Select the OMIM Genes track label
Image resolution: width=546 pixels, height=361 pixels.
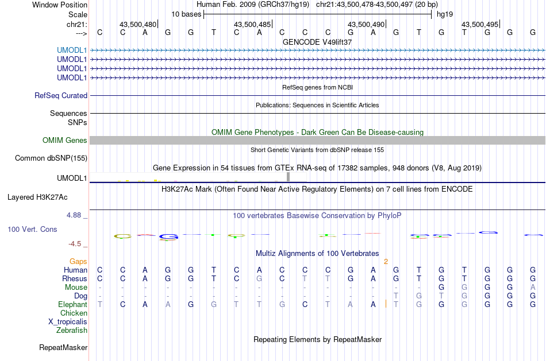tap(65, 141)
